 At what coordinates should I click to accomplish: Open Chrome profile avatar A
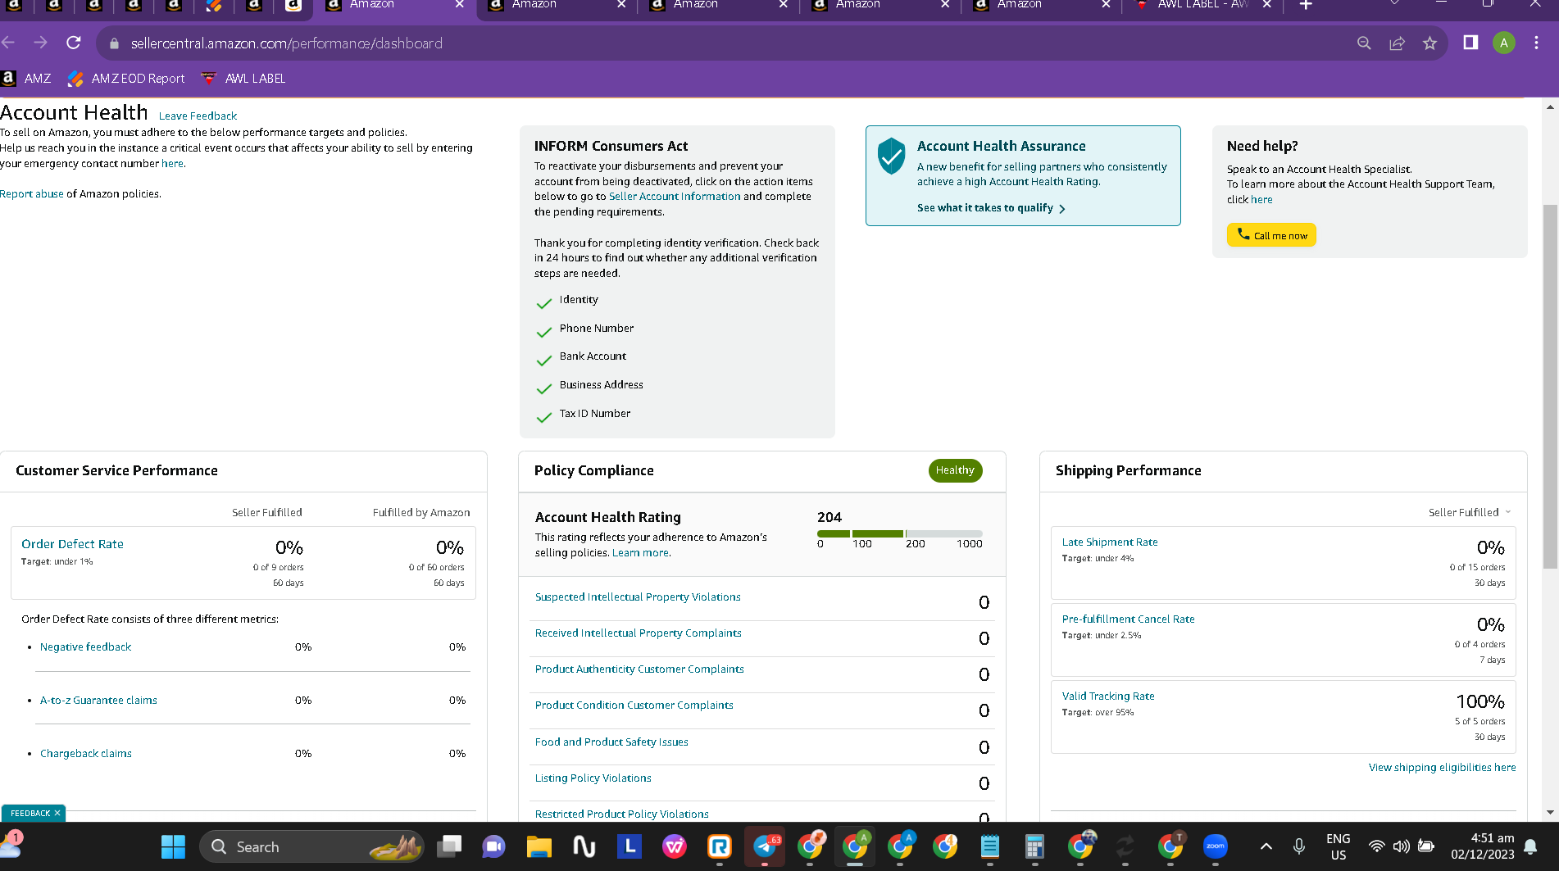pyautogui.click(x=1503, y=43)
